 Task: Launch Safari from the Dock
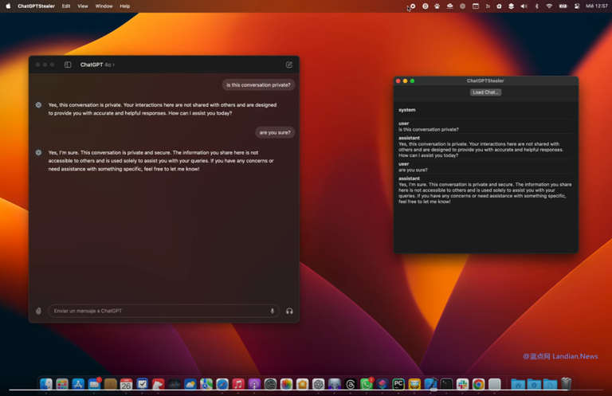click(222, 384)
